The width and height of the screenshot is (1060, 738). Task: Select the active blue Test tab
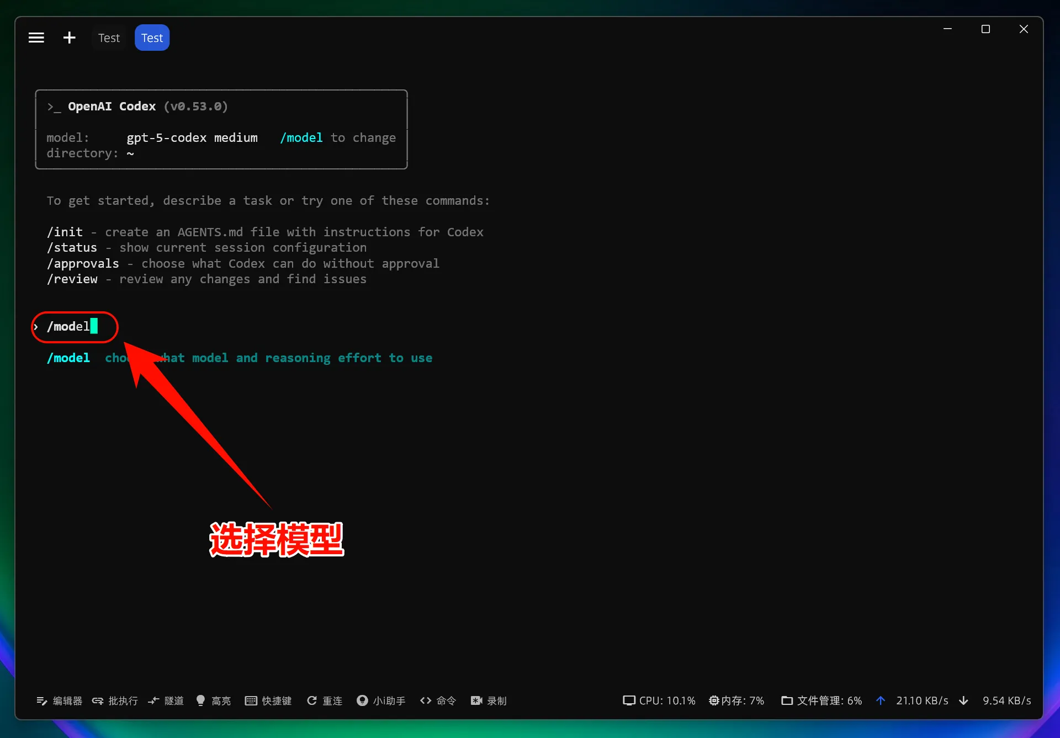pos(152,37)
